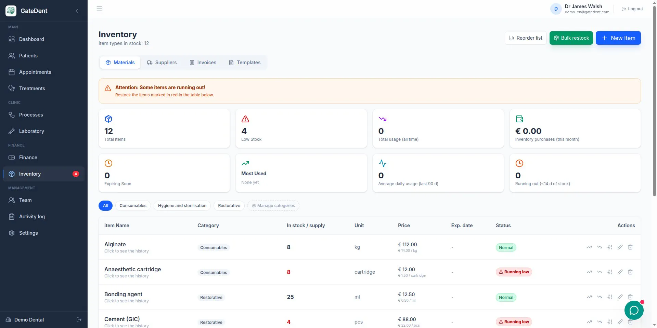Click the adjust sliders icon for Alginate

[x=609, y=247]
